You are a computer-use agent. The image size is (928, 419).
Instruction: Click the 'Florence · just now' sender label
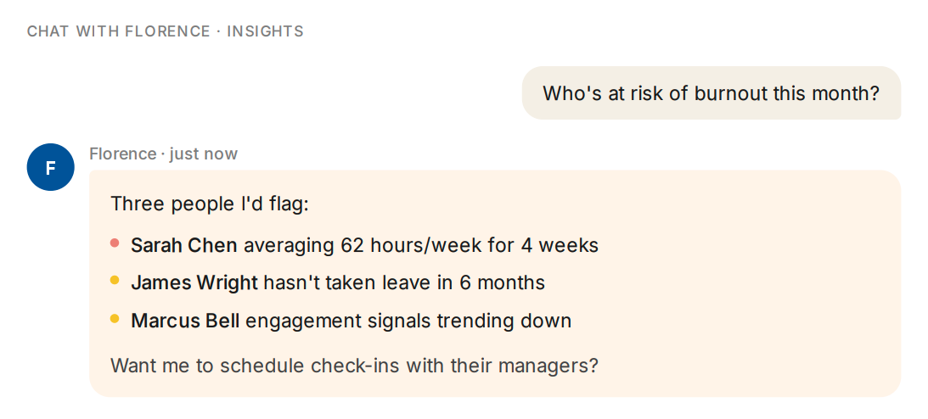tap(163, 154)
